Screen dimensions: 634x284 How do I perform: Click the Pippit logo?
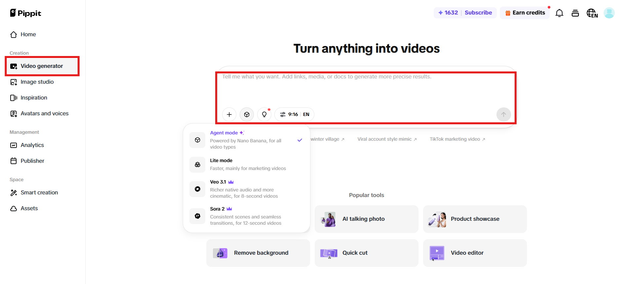point(25,13)
